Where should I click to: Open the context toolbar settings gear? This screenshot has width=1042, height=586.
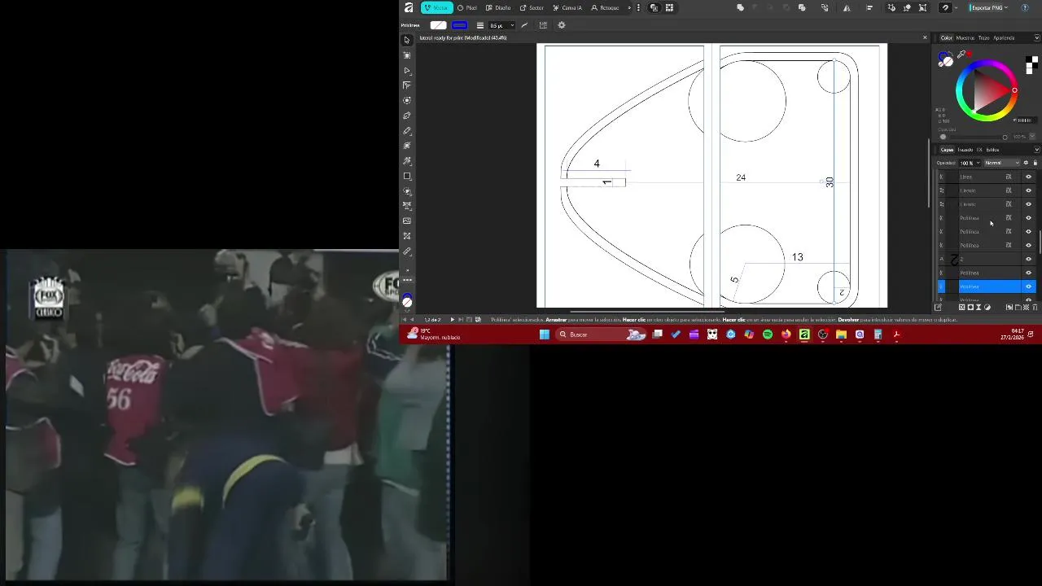click(562, 25)
